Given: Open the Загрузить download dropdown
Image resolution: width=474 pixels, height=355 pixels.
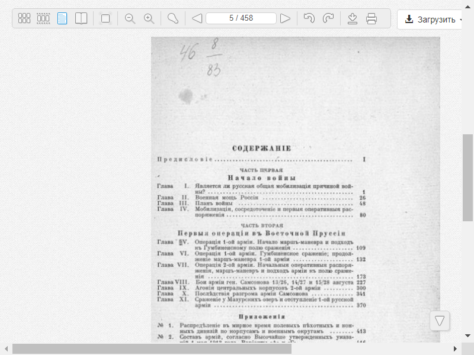Looking at the screenshot, I should click(x=430, y=20).
